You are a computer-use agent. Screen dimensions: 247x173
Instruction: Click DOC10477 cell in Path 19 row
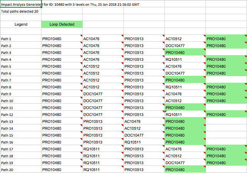click(x=185, y=163)
